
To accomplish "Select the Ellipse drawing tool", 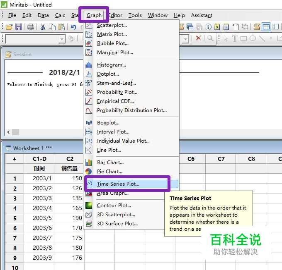I will [x=253, y=38].
